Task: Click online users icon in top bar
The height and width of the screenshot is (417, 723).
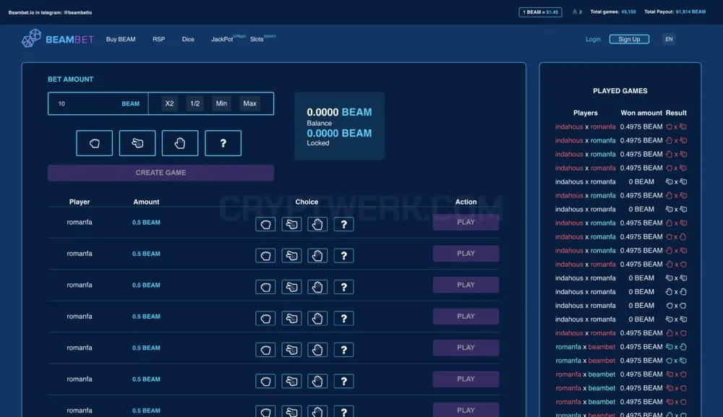Action: coord(575,12)
